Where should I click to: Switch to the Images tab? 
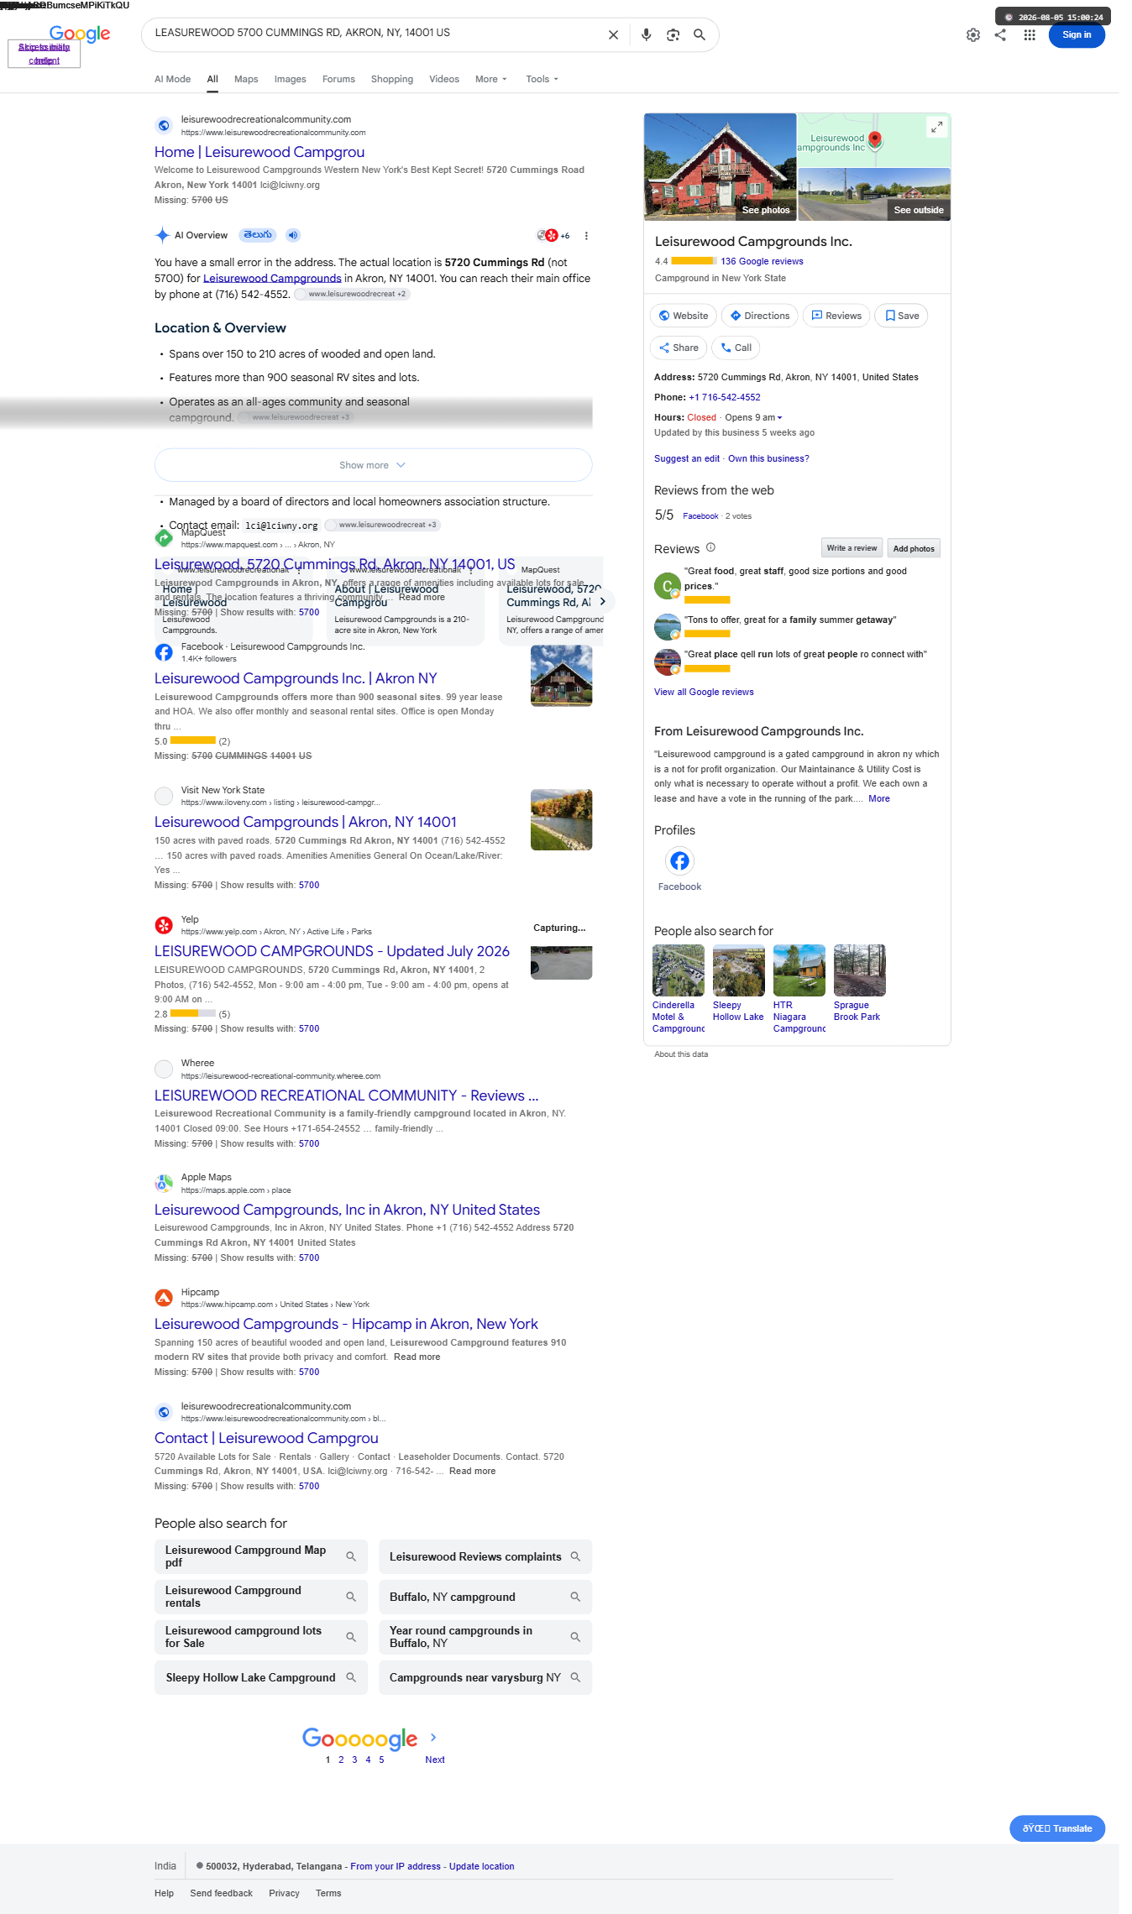290,79
